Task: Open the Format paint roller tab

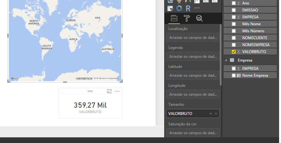Action: [187, 18]
